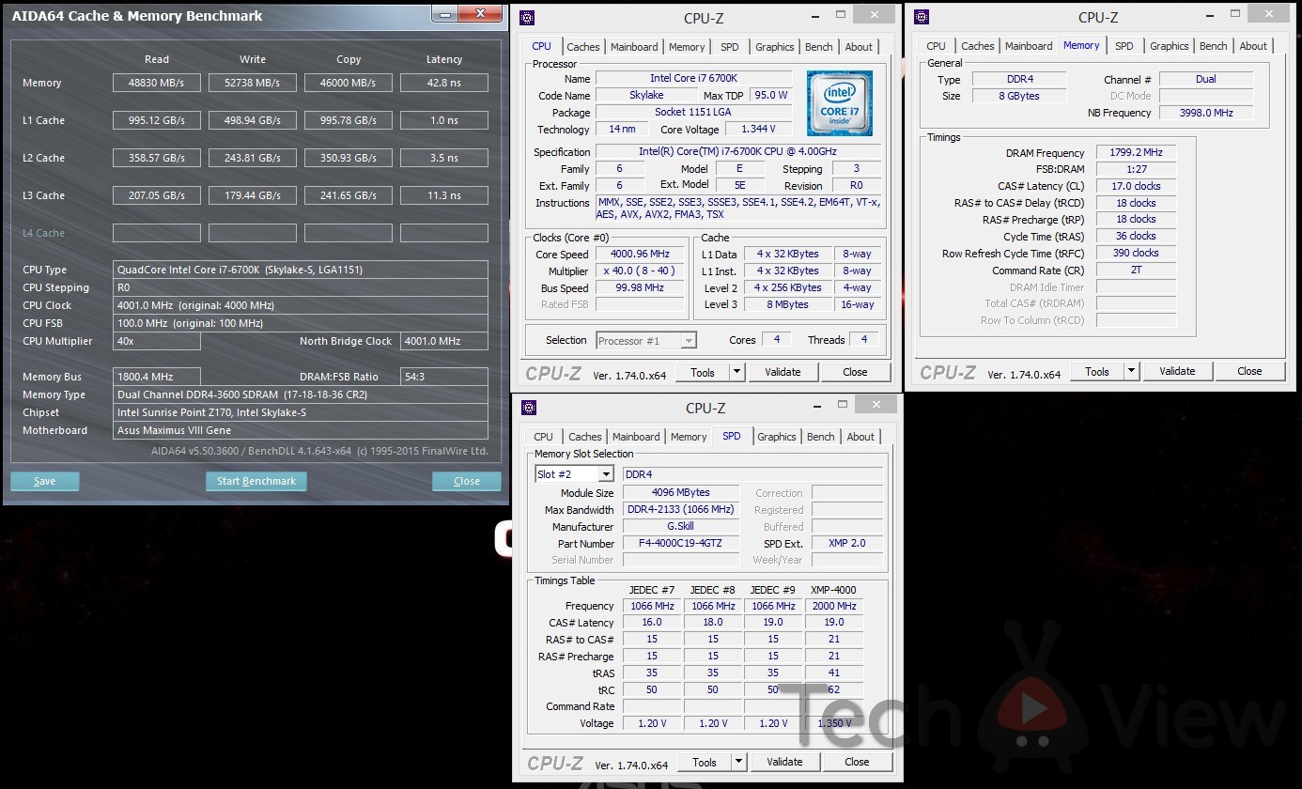
Task: Click the CPU-Z app icon in Memory window title
Action: tap(922, 17)
